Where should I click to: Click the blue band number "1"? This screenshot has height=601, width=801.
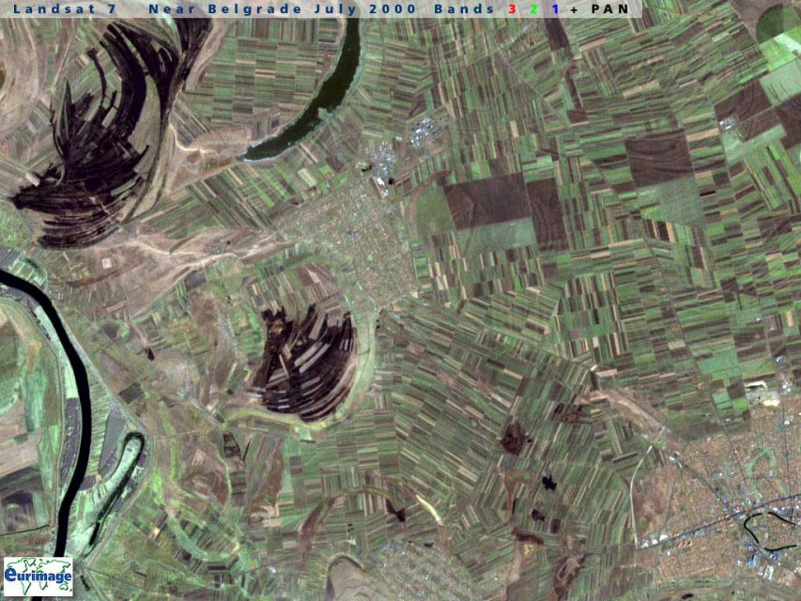click(555, 8)
